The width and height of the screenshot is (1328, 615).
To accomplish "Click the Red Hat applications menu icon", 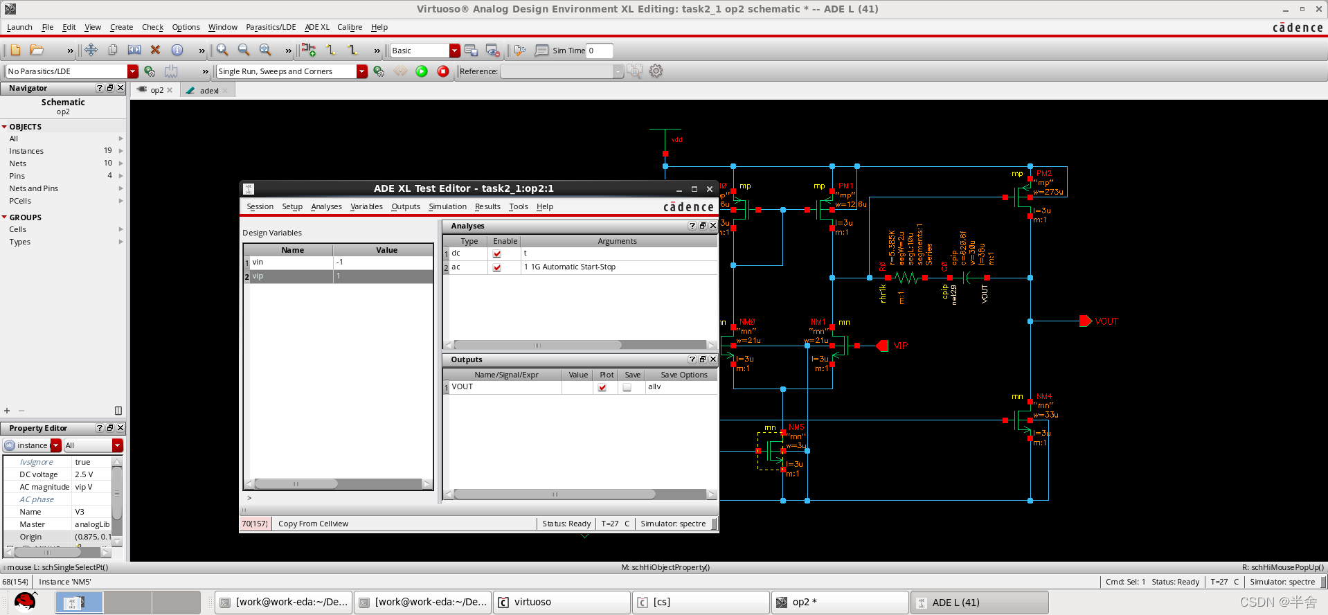I will tap(25, 602).
